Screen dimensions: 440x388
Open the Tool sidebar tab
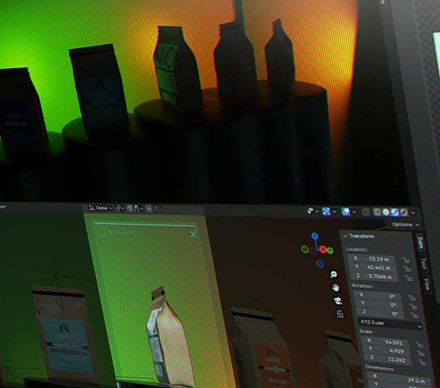click(x=423, y=264)
